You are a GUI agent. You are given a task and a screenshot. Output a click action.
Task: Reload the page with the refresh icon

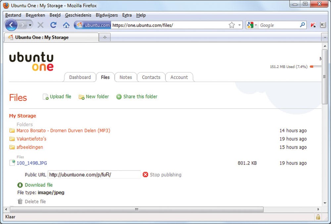click(53, 25)
